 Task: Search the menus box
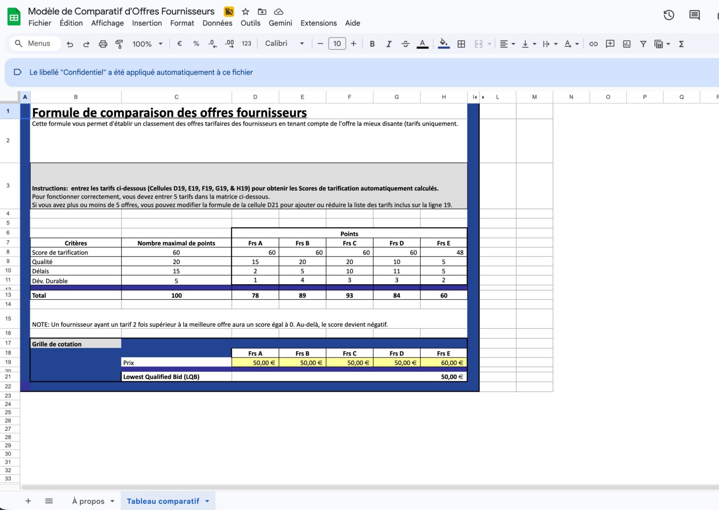click(35, 43)
